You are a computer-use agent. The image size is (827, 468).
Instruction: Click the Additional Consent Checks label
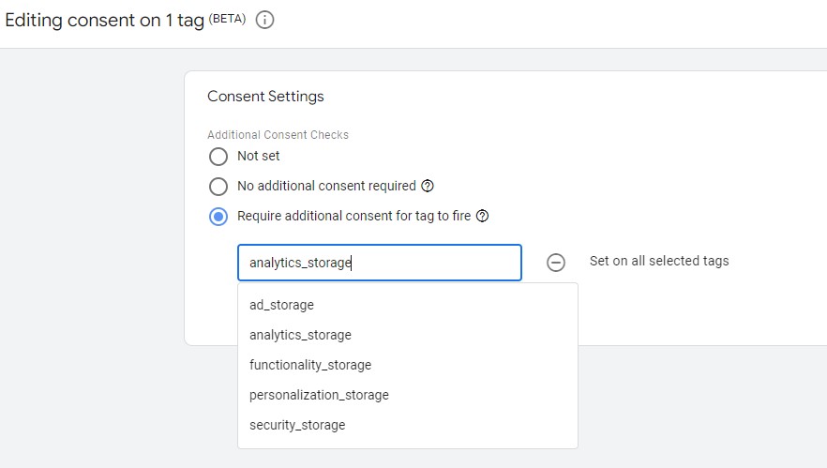pyautogui.click(x=278, y=135)
